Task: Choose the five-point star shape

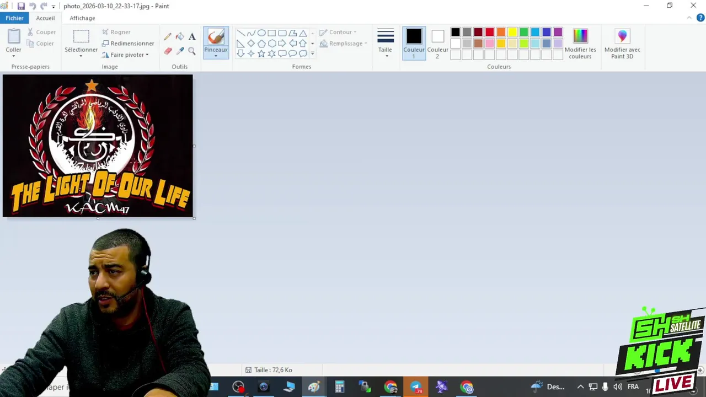Action: tap(261, 53)
